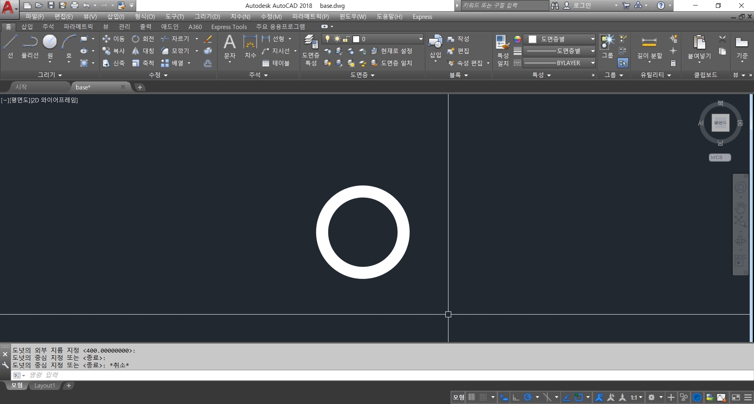Expand the Annotation (주석) panel
Viewport: 754px width, 404px height.
258,75
